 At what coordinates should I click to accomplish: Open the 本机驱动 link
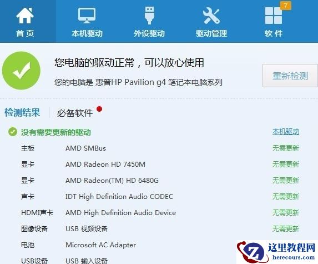[x=286, y=132]
